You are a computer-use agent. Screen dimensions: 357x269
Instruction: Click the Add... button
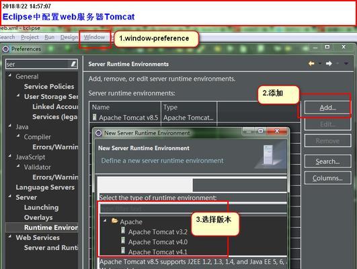click(x=327, y=108)
